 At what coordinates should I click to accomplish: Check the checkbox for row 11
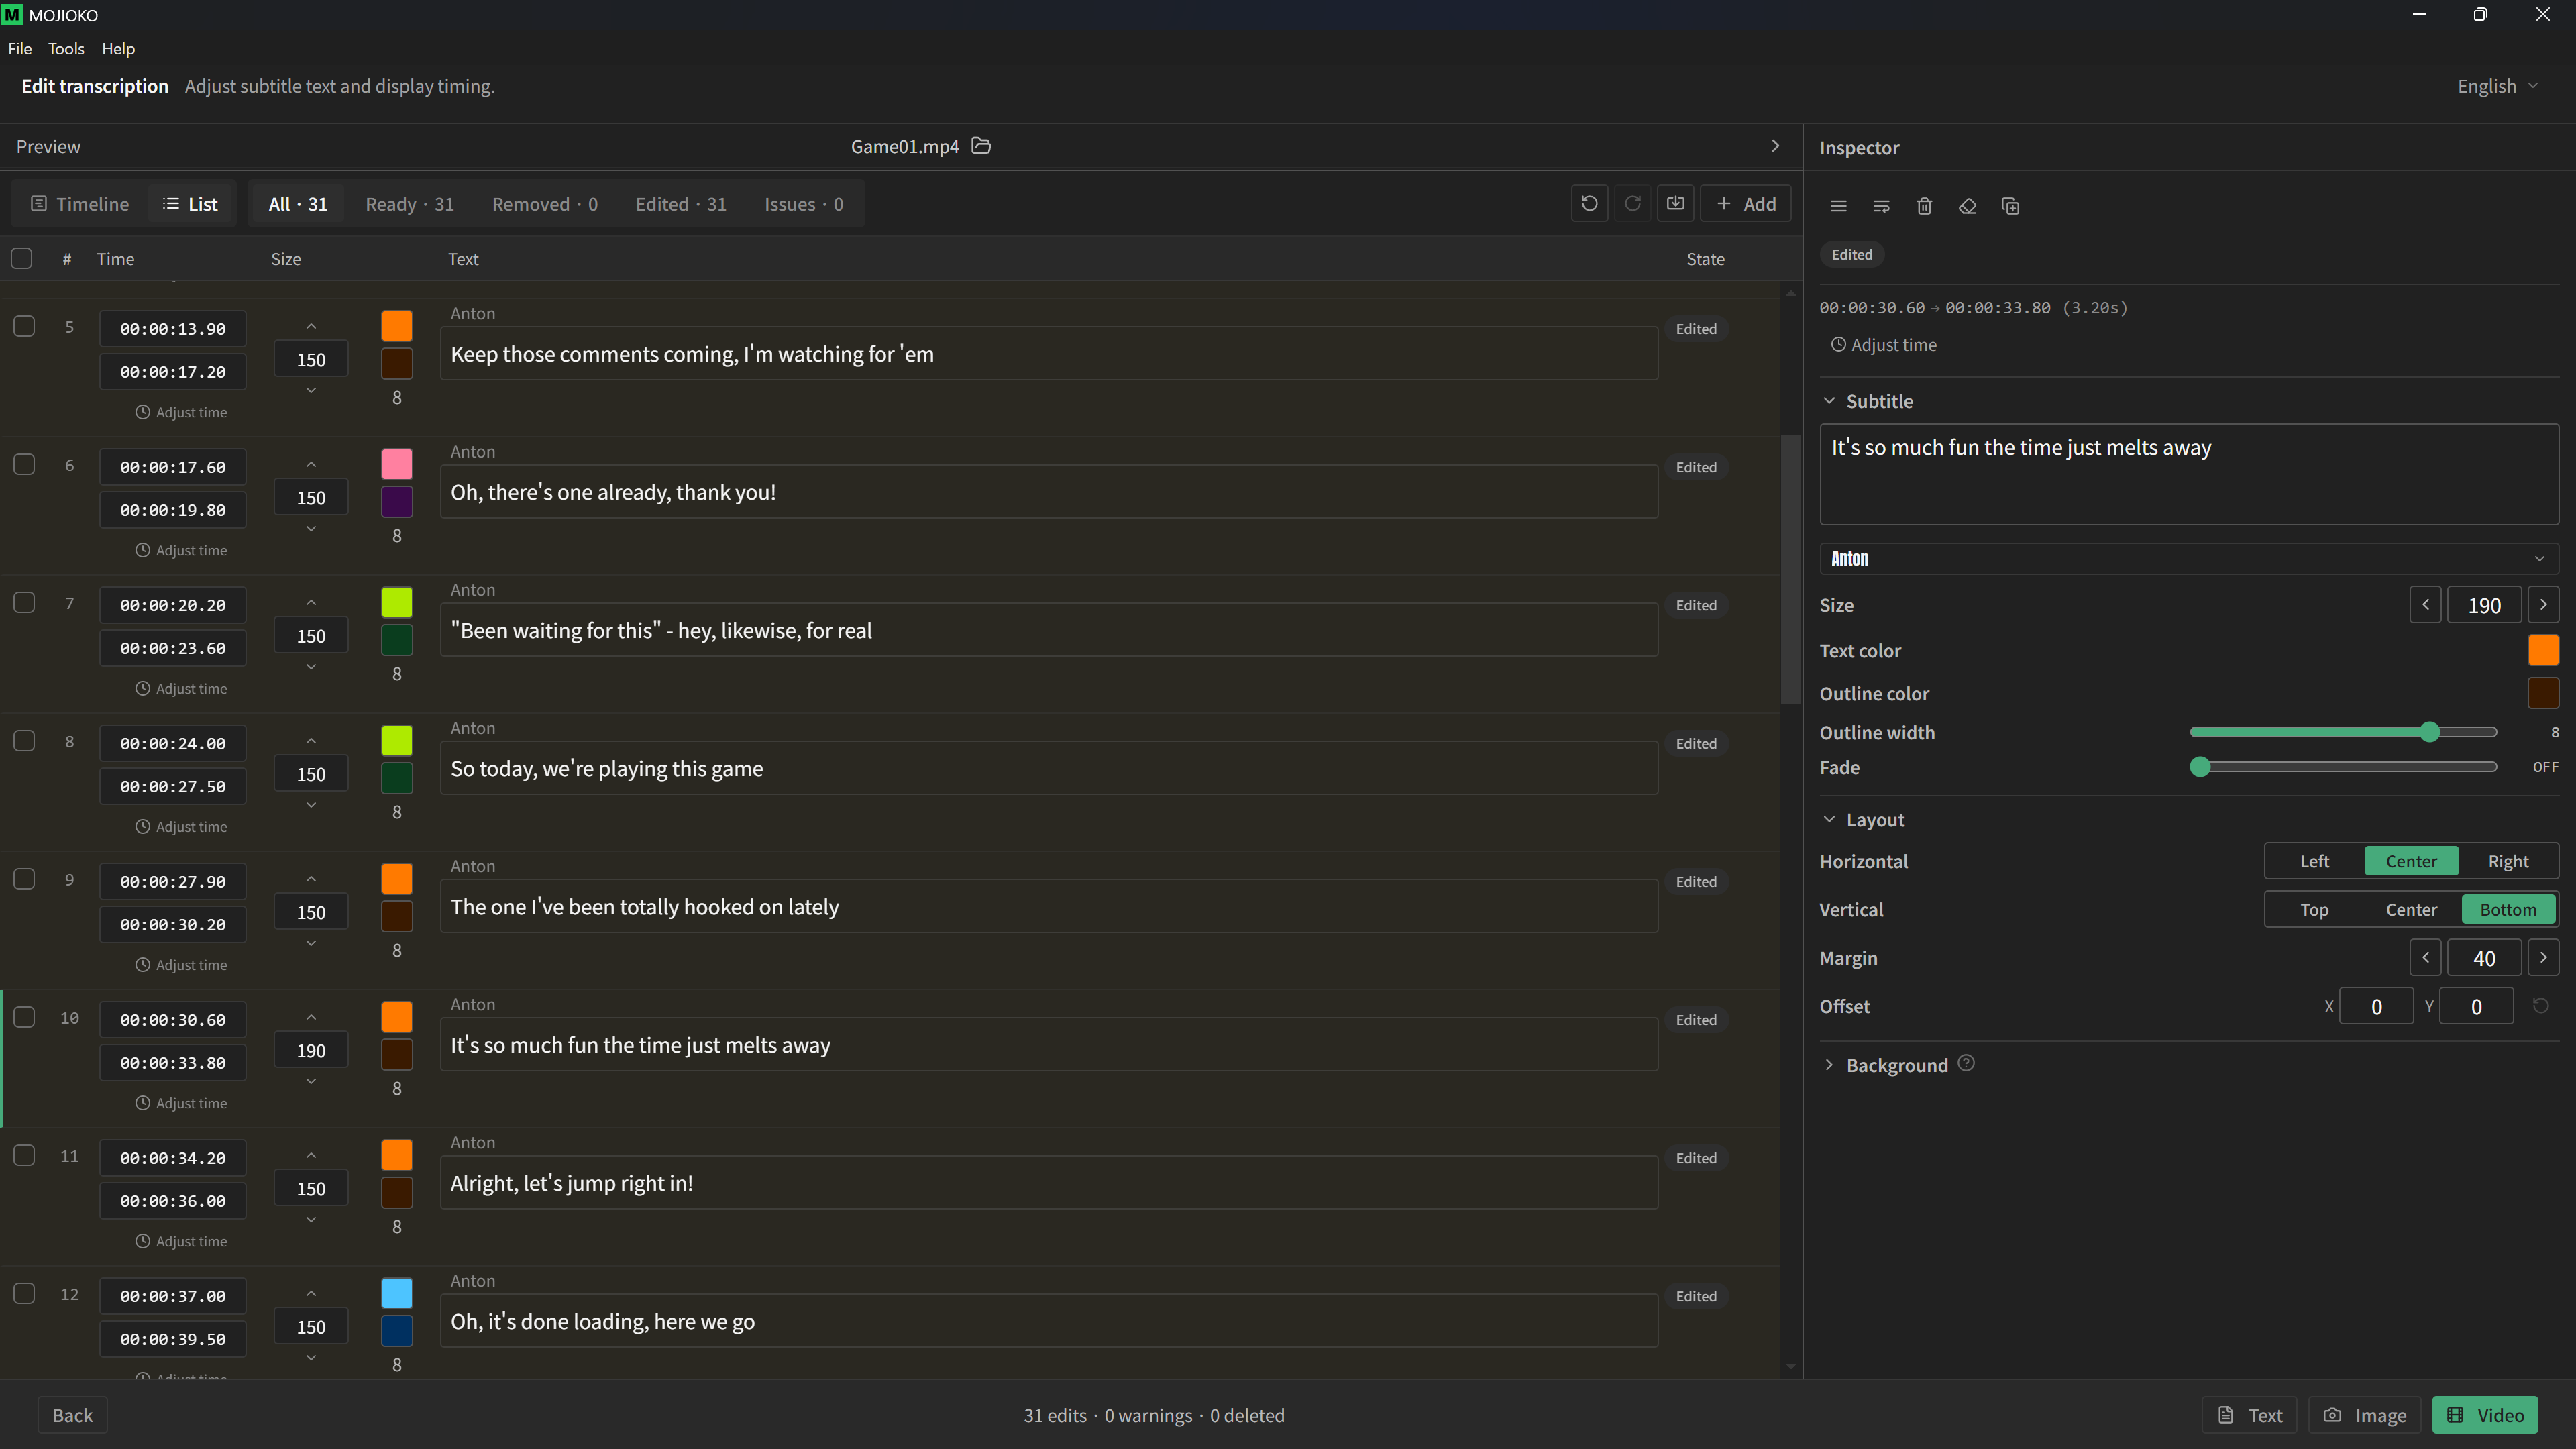[x=24, y=1155]
